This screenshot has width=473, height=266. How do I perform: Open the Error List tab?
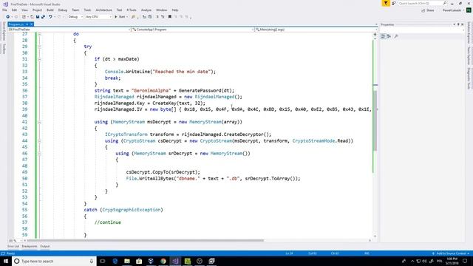tap(13, 246)
